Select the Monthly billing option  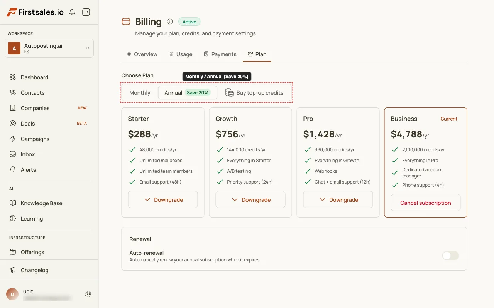[x=140, y=93]
